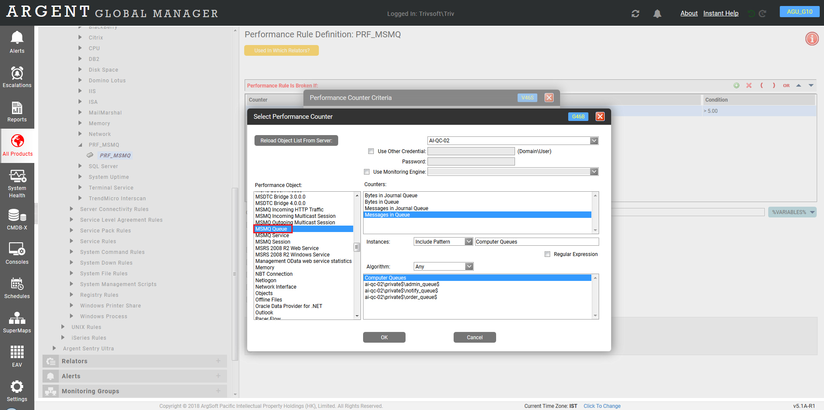This screenshot has width=824, height=410.
Task: Open SuperMaps from the sidebar
Action: 17,322
